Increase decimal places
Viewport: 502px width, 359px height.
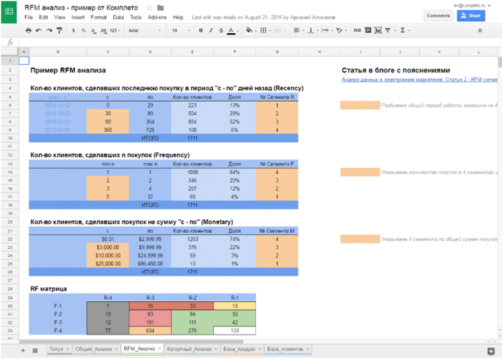(x=103, y=30)
